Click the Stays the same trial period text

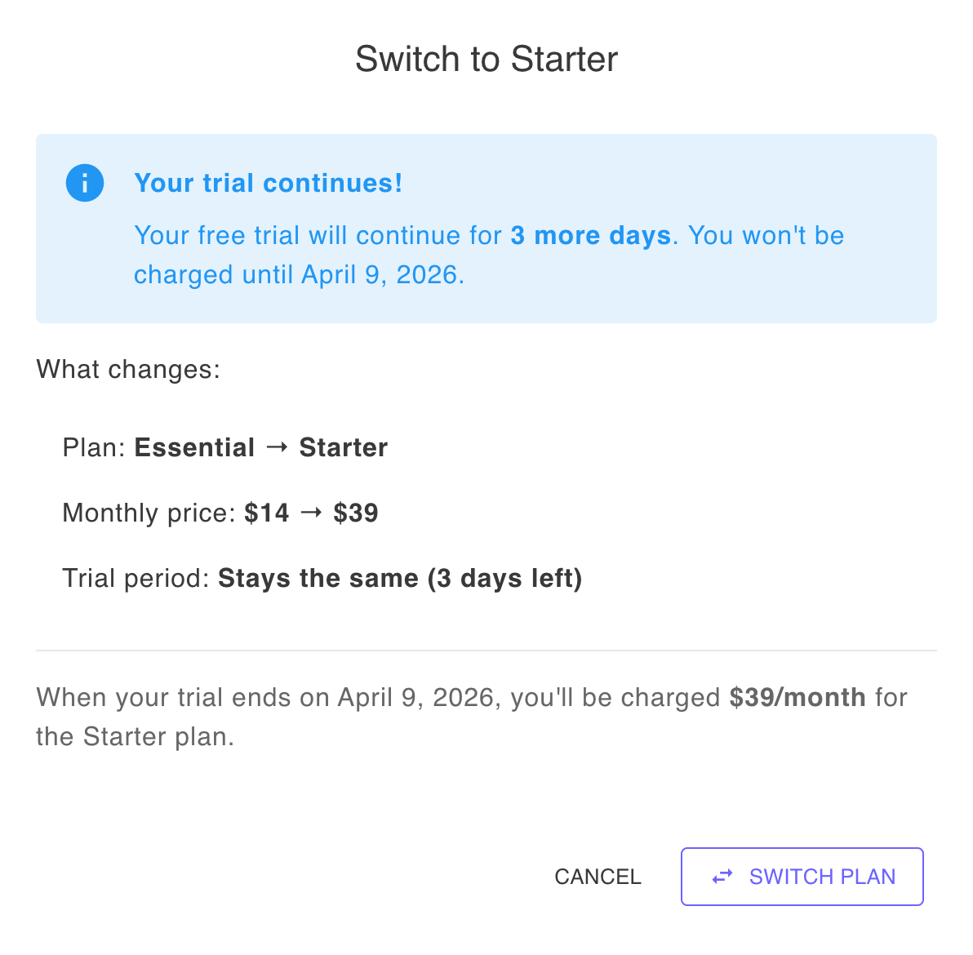click(399, 578)
